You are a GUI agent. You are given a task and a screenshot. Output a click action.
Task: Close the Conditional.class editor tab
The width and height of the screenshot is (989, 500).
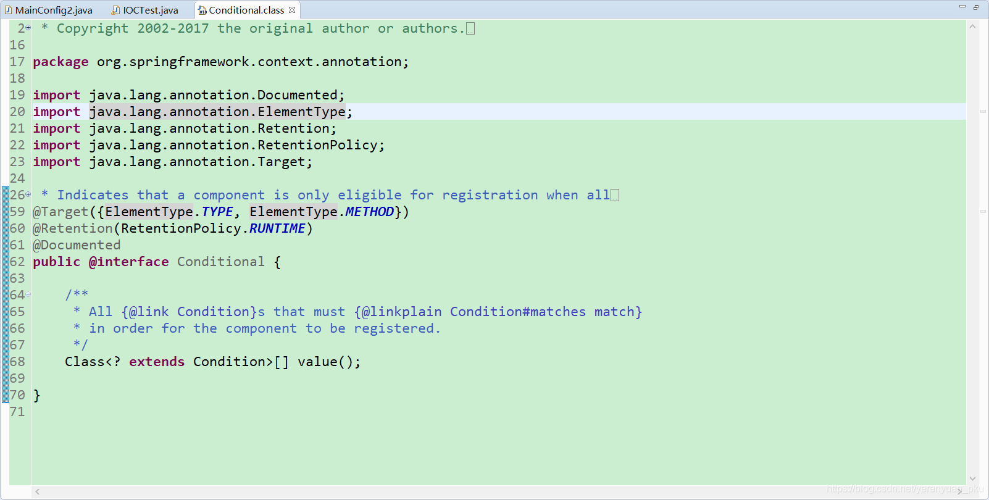(x=292, y=10)
